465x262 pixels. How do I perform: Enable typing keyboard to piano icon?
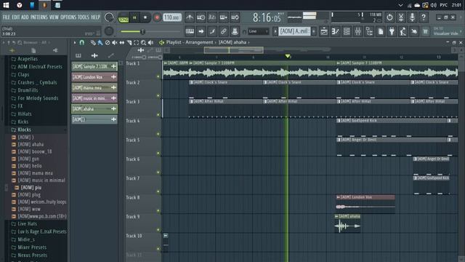(x=190, y=31)
